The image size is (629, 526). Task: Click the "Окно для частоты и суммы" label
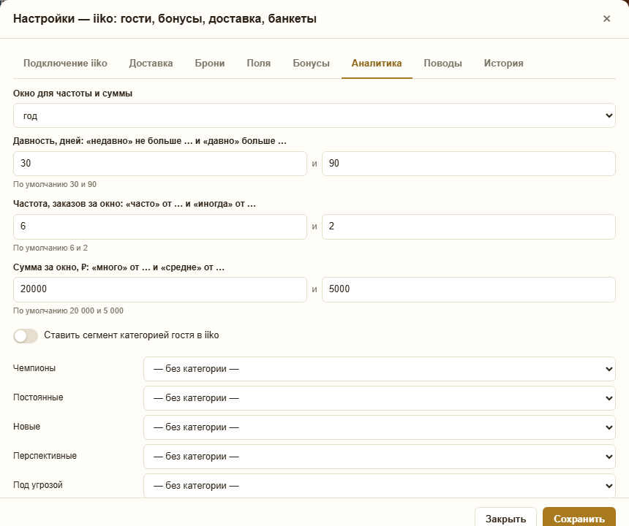pyautogui.click(x=72, y=94)
